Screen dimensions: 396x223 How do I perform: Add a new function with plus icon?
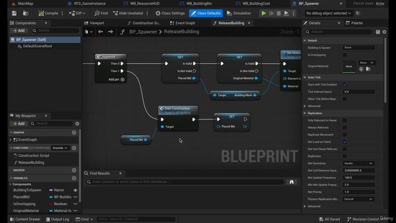(74, 148)
